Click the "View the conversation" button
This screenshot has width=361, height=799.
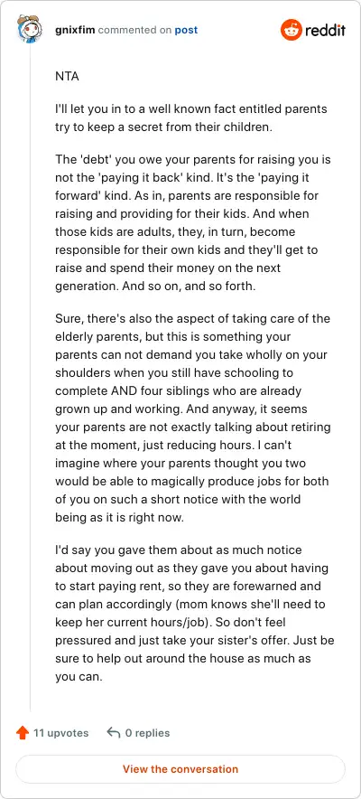[180, 769]
